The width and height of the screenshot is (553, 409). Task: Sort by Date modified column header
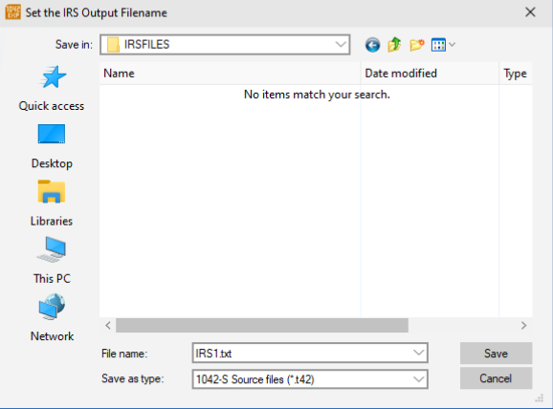pyautogui.click(x=430, y=74)
